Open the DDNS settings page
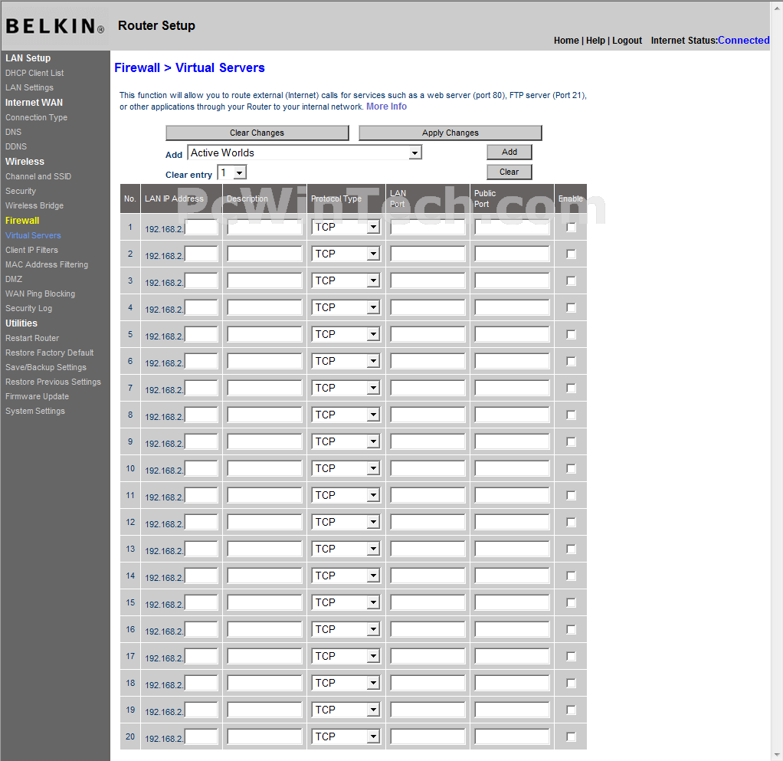Image resolution: width=783 pixels, height=761 pixels. coord(16,146)
